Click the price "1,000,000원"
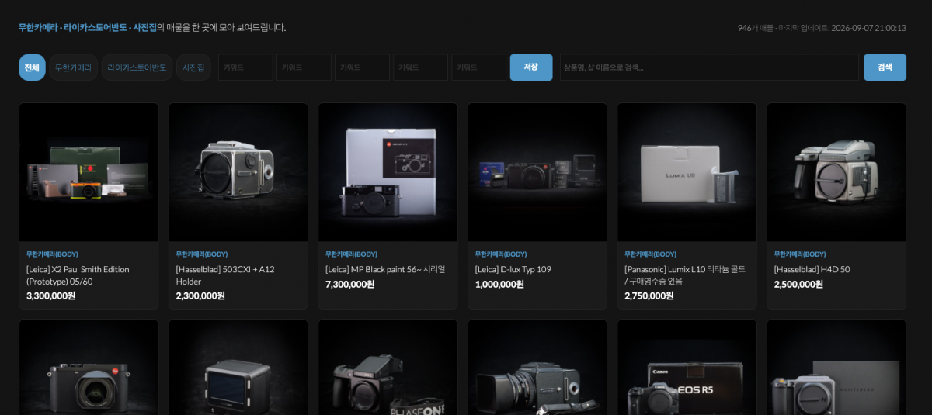 (499, 284)
